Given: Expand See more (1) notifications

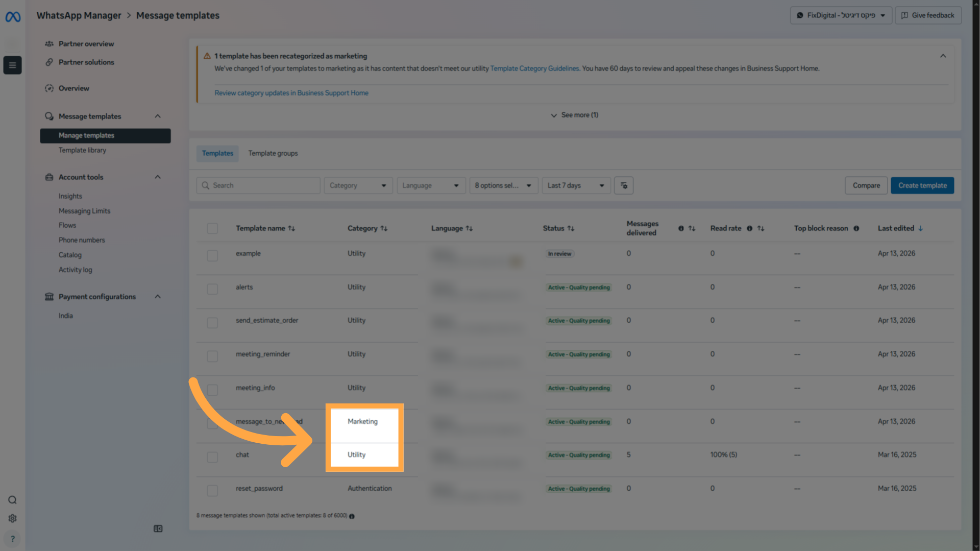Looking at the screenshot, I should pyautogui.click(x=575, y=115).
